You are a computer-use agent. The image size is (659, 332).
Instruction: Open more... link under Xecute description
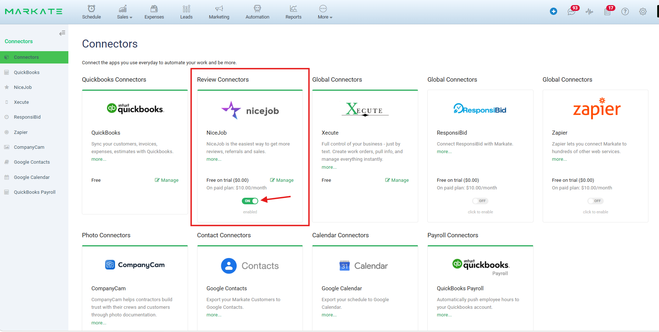click(x=329, y=167)
